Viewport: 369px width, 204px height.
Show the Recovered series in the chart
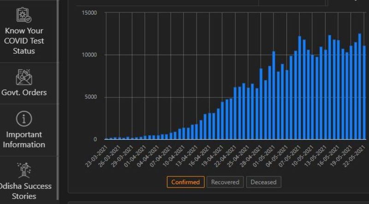tap(225, 182)
